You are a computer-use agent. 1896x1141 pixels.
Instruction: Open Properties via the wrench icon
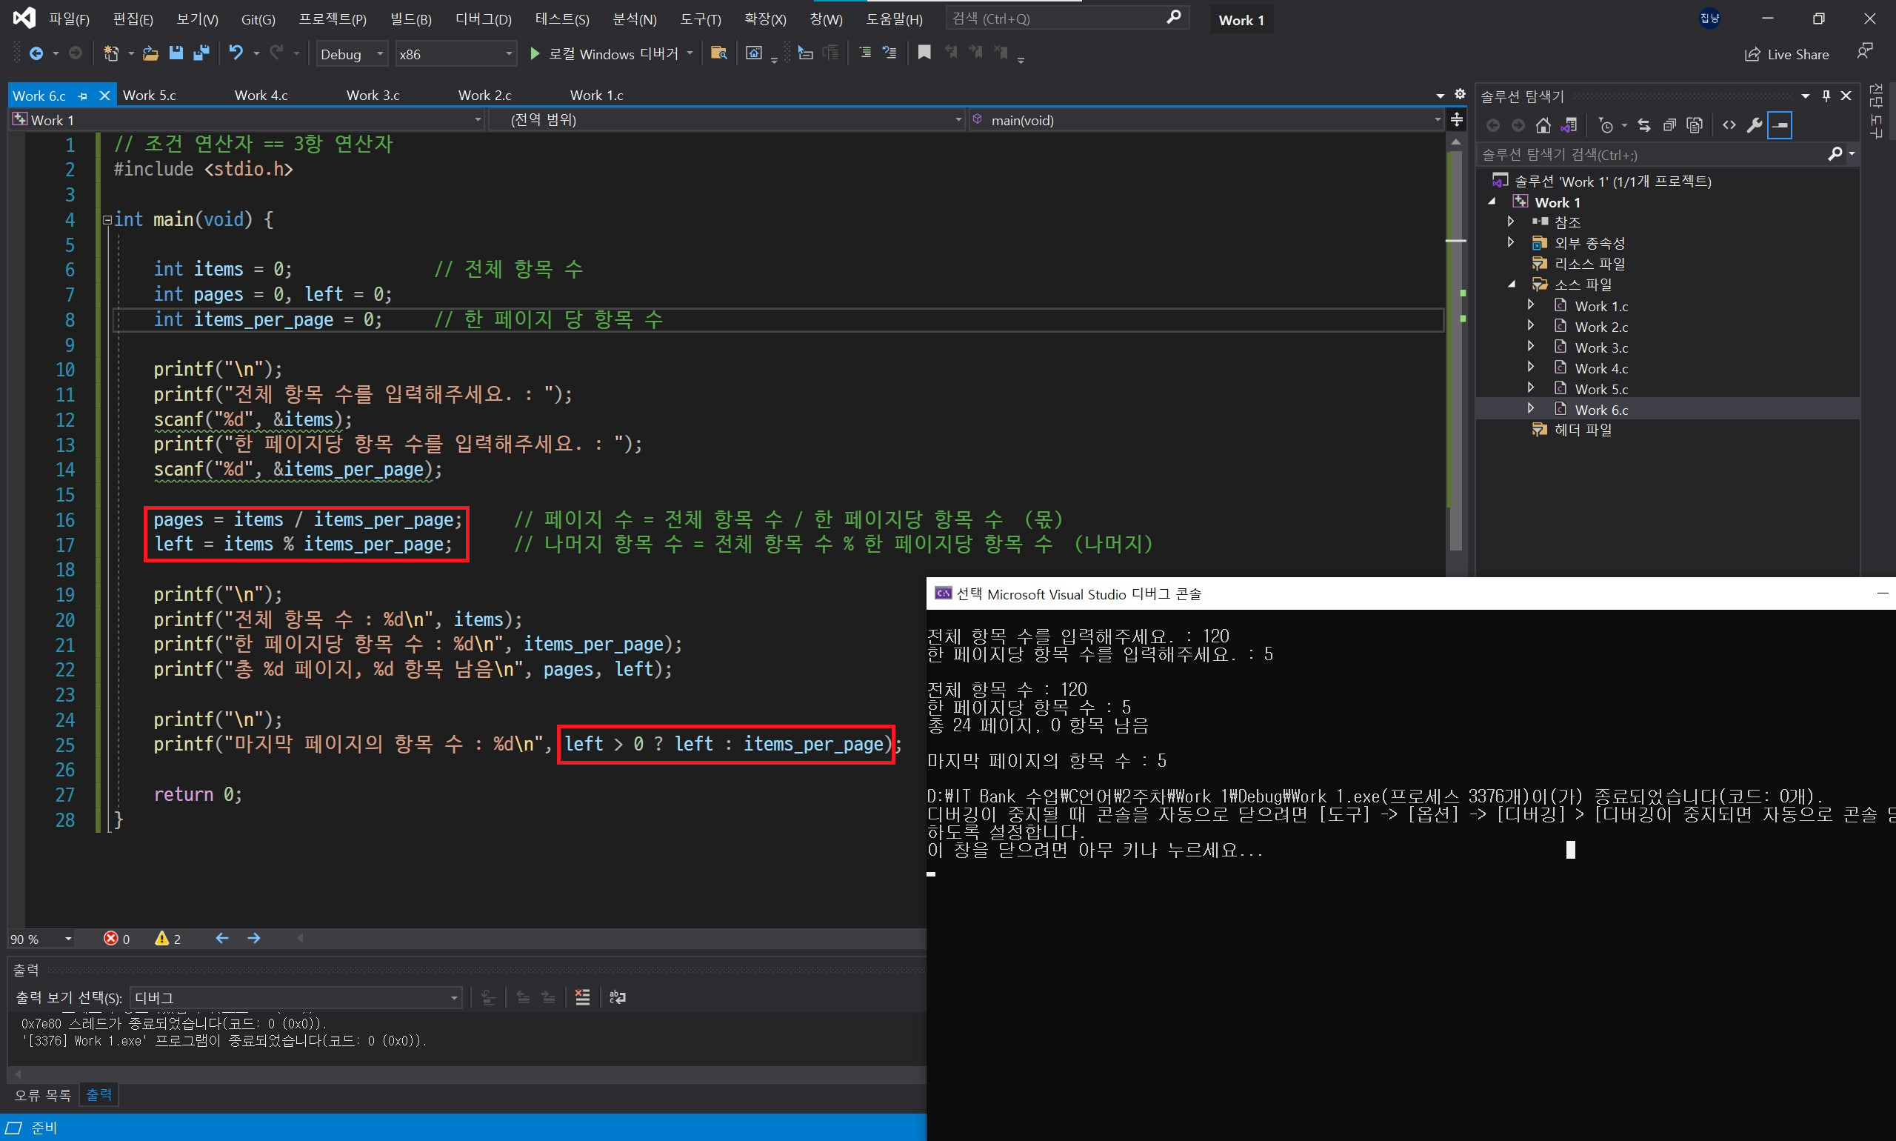(x=1754, y=125)
